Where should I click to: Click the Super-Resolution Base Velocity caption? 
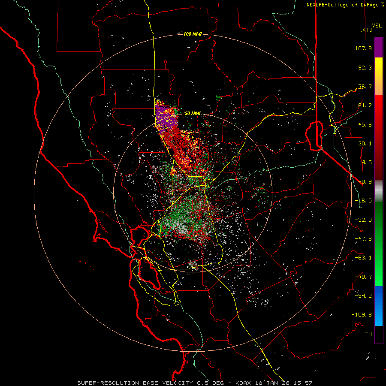(x=195, y=383)
